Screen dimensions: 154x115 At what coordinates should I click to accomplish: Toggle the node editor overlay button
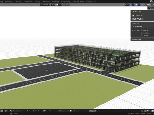tap(153, 111)
